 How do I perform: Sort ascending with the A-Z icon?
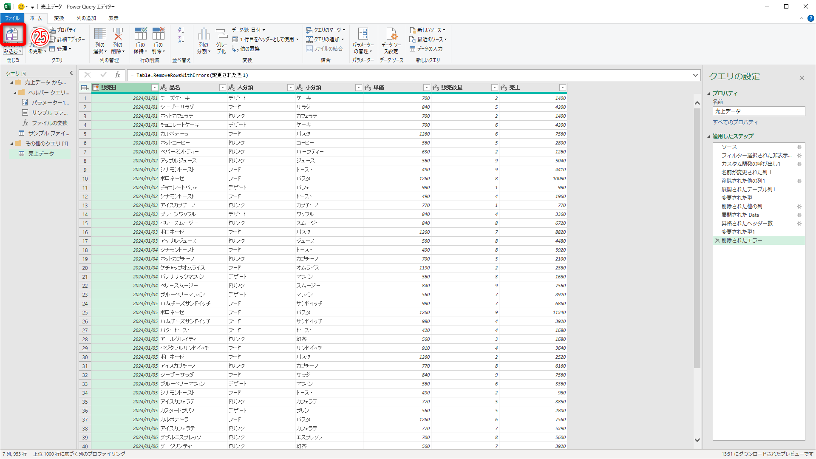pos(181,30)
